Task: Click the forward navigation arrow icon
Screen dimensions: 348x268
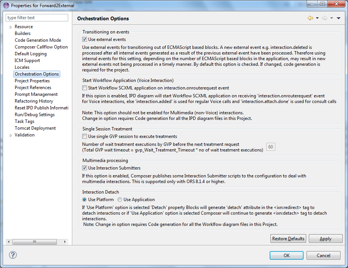Action: point(325,18)
